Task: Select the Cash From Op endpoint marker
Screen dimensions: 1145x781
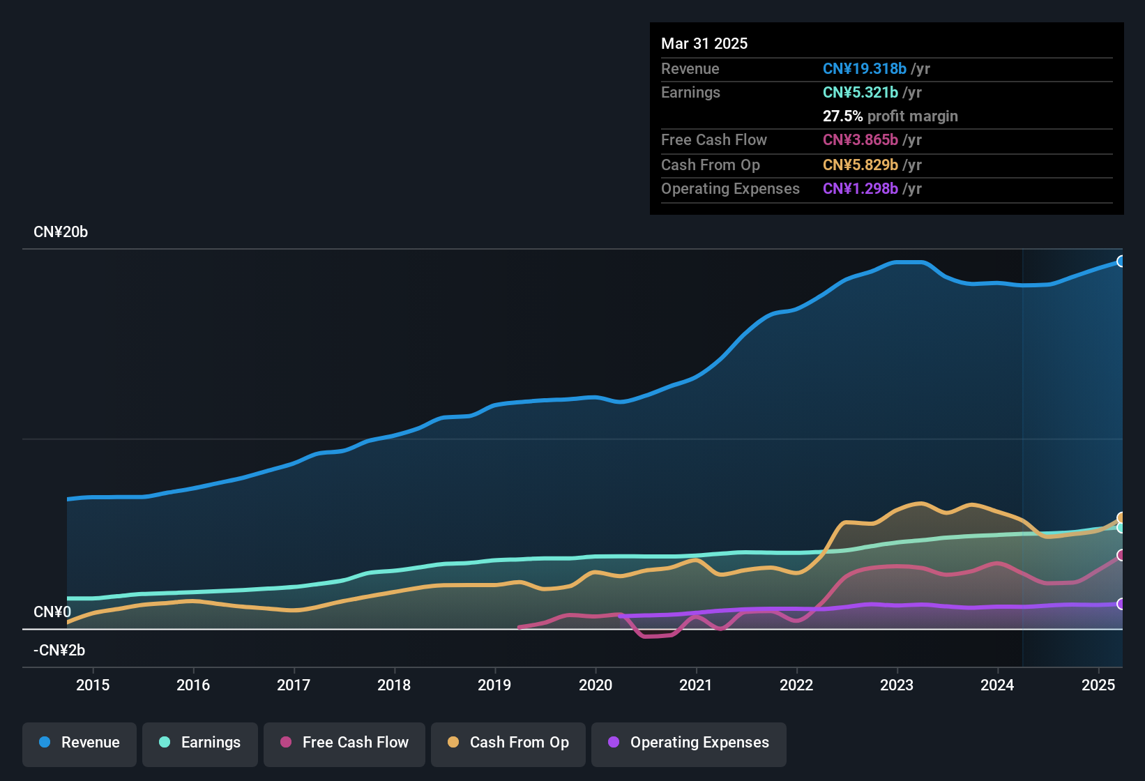Action: (1121, 518)
